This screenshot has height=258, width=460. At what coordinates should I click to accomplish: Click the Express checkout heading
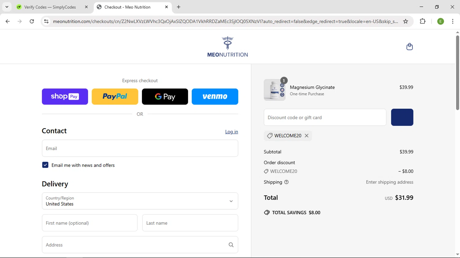pos(140,80)
